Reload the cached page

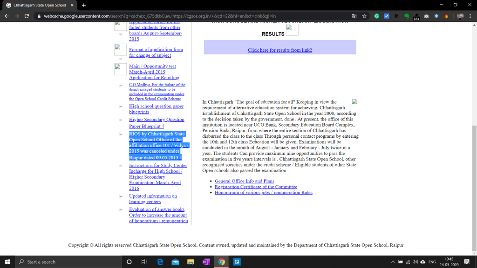click(x=27, y=16)
